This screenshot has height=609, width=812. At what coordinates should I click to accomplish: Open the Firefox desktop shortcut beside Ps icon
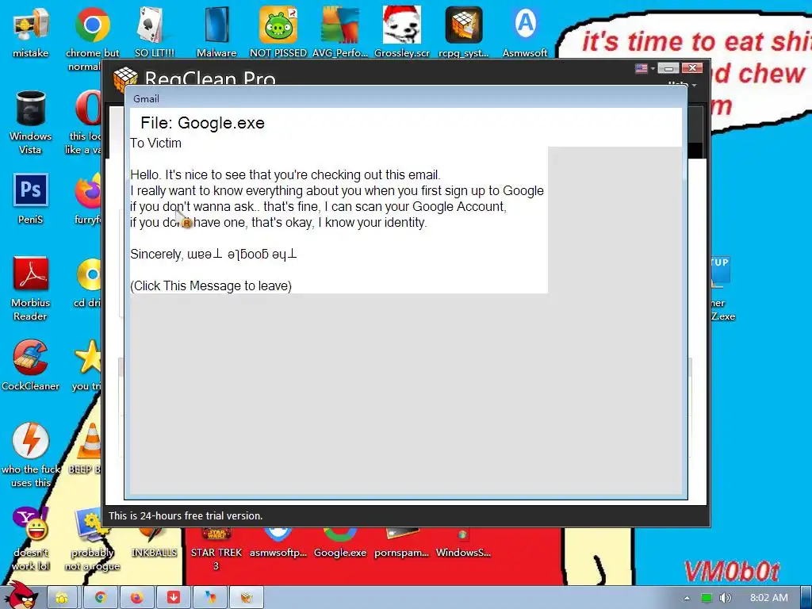88,199
